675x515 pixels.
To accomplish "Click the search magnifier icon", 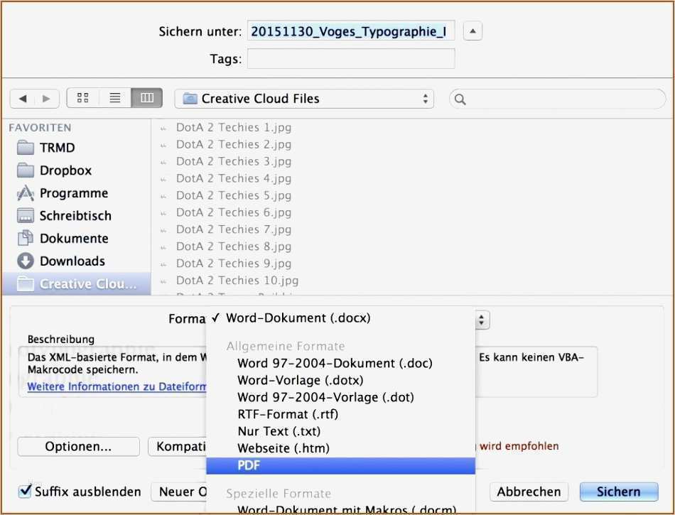I will click(x=459, y=99).
